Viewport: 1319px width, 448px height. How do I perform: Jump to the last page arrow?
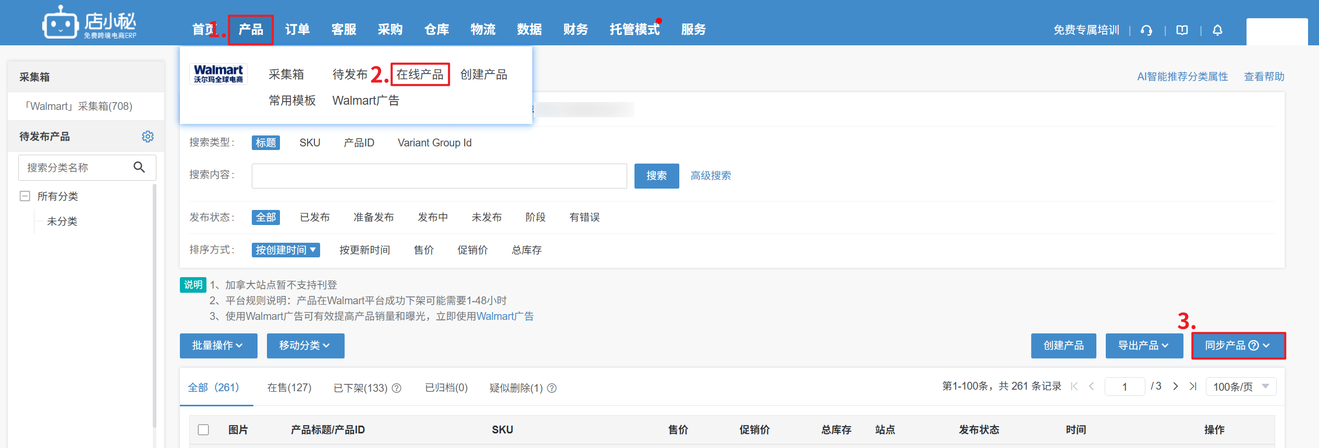pos(1193,387)
